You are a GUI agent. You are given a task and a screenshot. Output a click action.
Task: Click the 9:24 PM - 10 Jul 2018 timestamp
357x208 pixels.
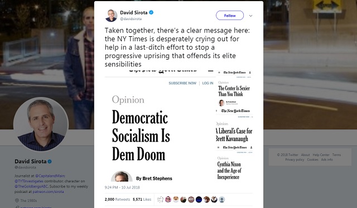tap(122, 187)
